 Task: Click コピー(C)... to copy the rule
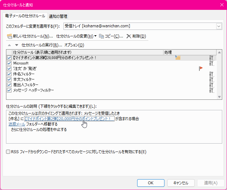pos(111,36)
